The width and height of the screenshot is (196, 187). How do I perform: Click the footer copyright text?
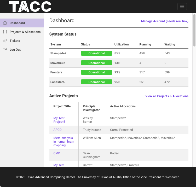coord(98,177)
